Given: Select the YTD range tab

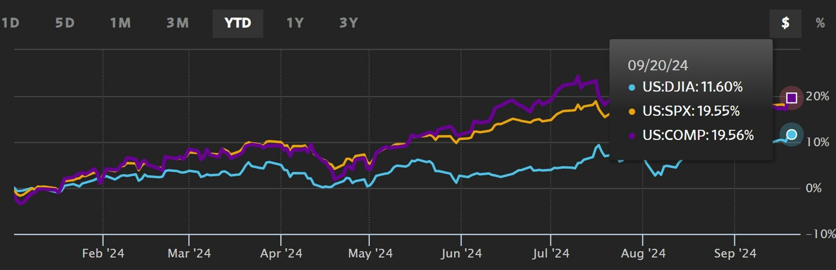Looking at the screenshot, I should tap(238, 23).
